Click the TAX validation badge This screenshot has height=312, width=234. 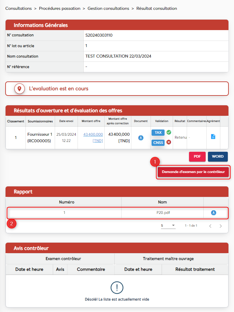[158, 132]
